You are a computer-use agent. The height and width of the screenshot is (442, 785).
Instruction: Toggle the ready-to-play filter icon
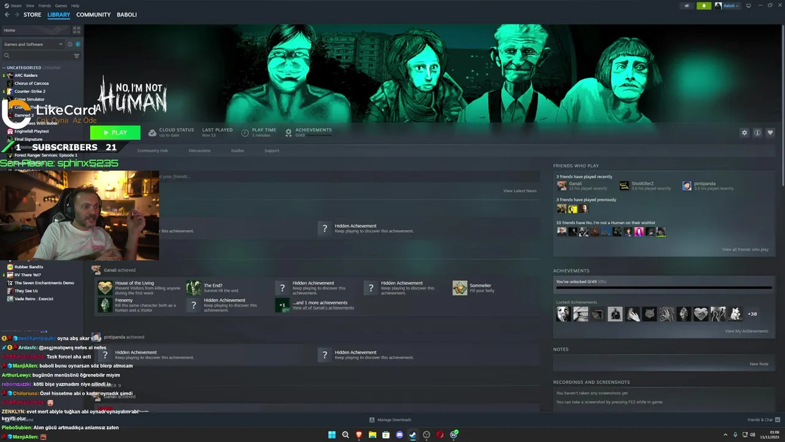click(x=78, y=44)
